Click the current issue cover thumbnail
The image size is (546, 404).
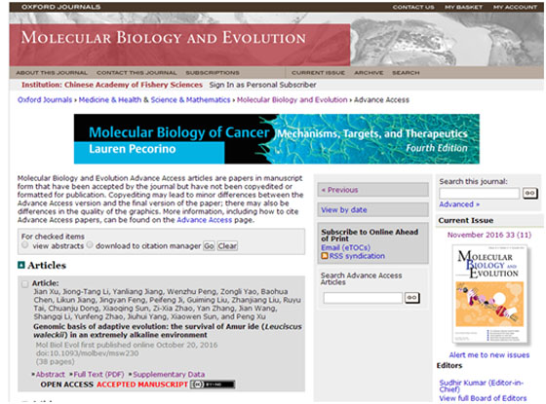pyautogui.click(x=489, y=294)
